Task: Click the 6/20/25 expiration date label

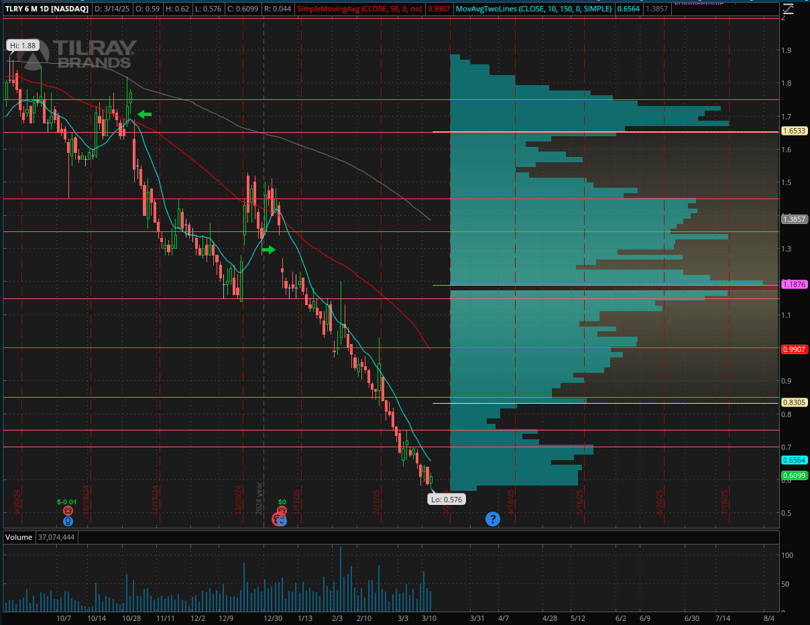Action: point(660,502)
